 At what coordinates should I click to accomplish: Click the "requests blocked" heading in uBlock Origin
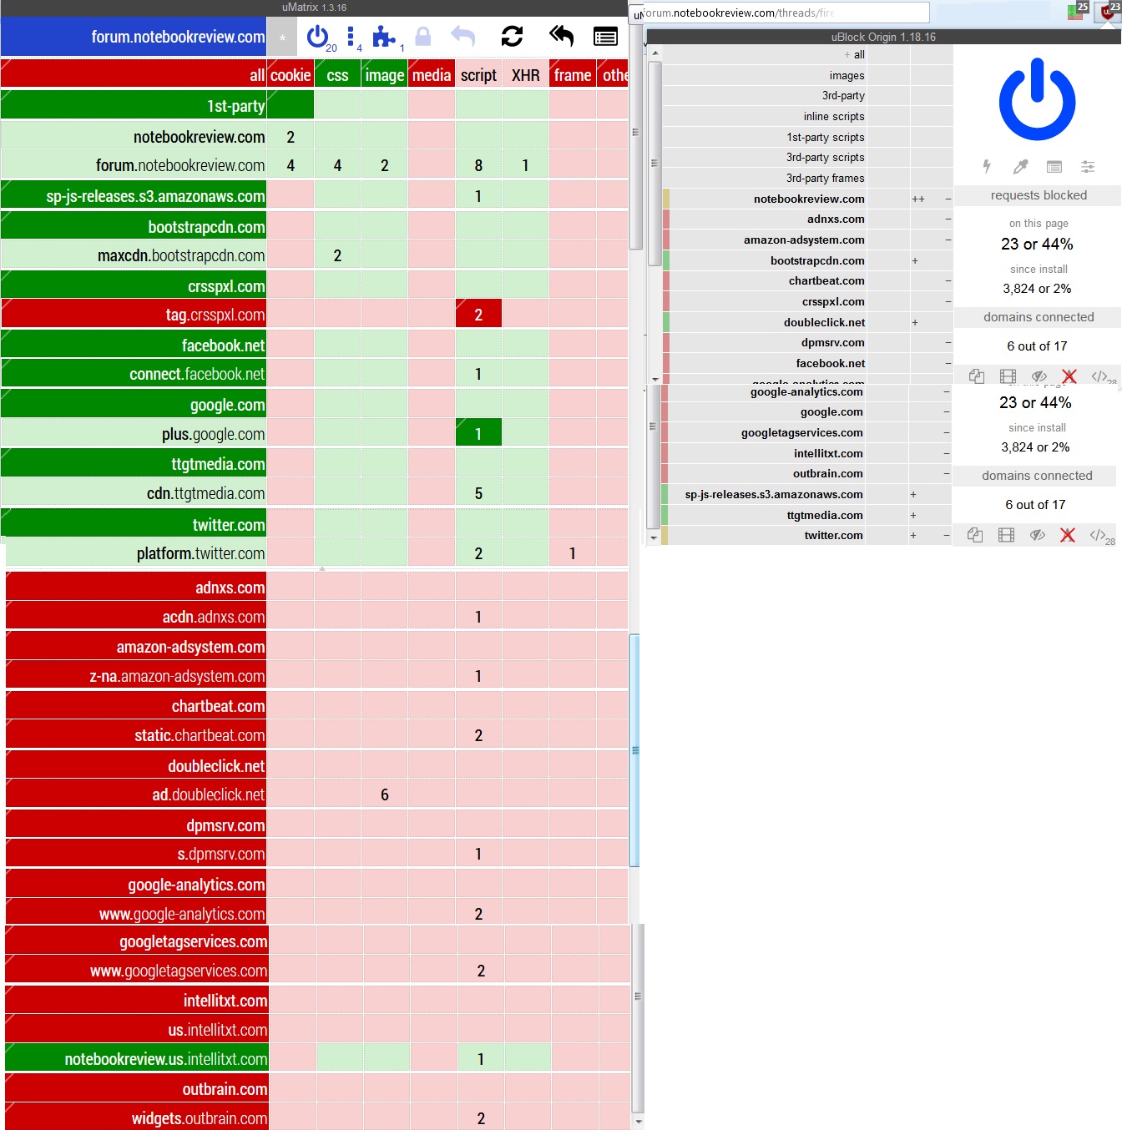click(1039, 195)
